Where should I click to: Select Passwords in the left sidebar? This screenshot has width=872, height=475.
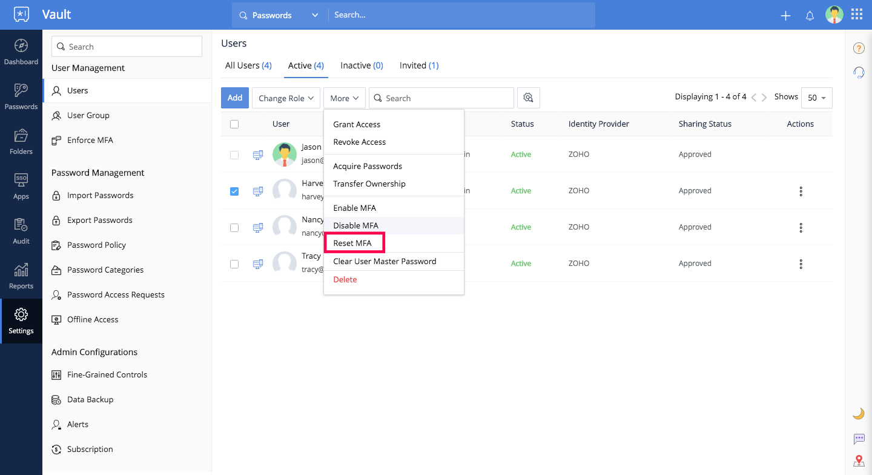tap(21, 98)
